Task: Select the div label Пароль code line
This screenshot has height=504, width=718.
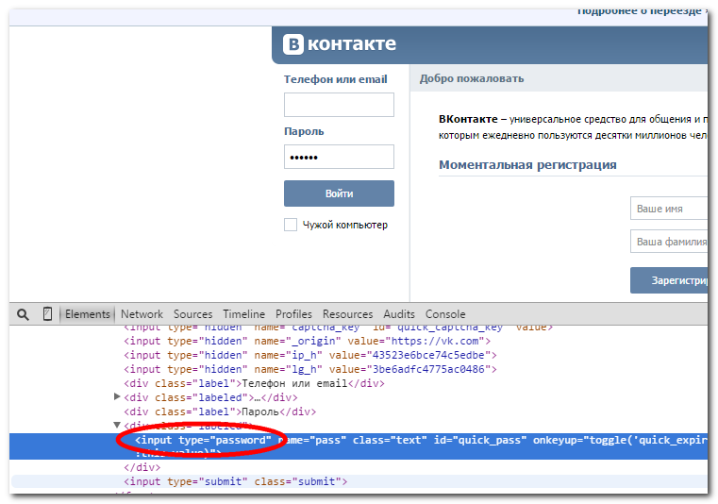Action: [x=220, y=412]
